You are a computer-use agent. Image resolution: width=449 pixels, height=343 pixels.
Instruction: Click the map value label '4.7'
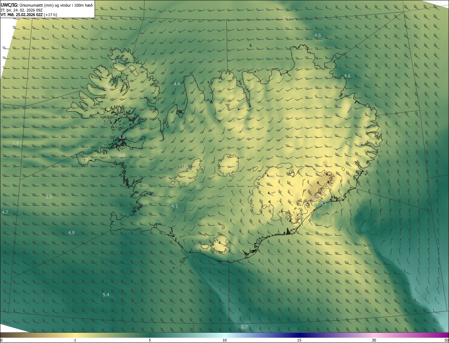tap(5, 213)
